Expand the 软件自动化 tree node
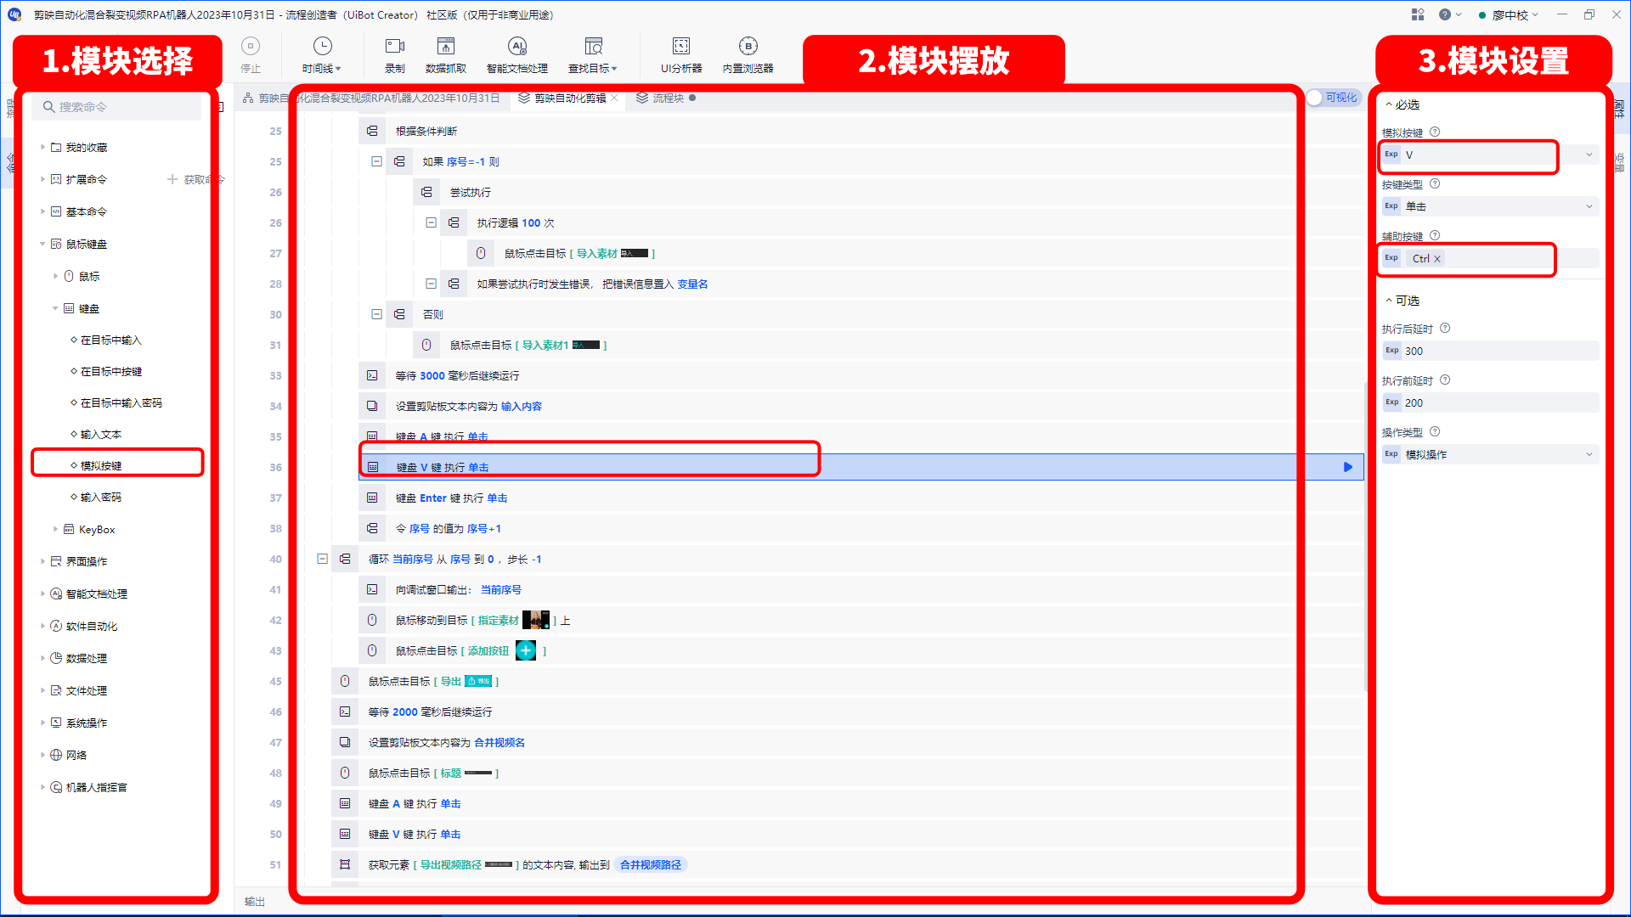Viewport: 1631px width, 917px height. (42, 626)
